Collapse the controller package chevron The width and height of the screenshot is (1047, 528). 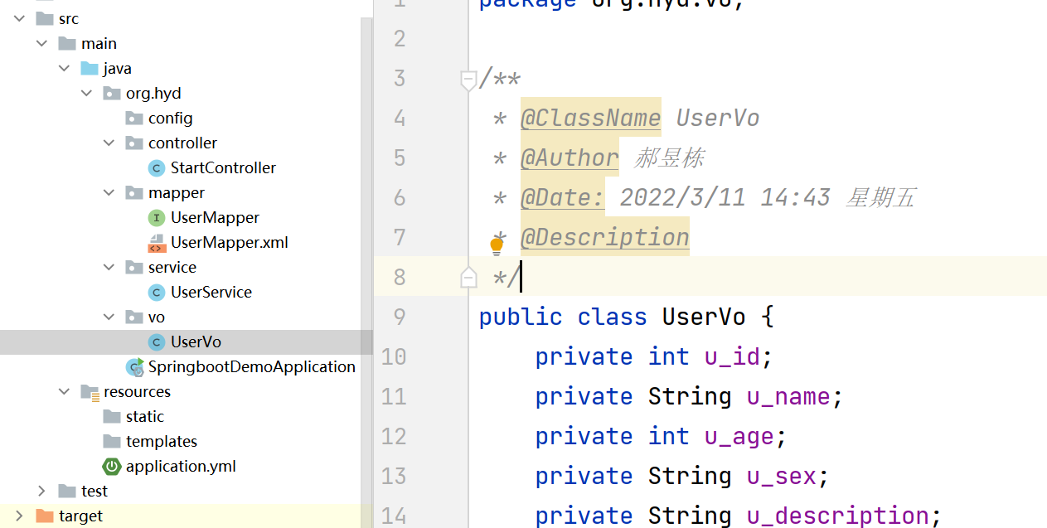pyautogui.click(x=109, y=143)
